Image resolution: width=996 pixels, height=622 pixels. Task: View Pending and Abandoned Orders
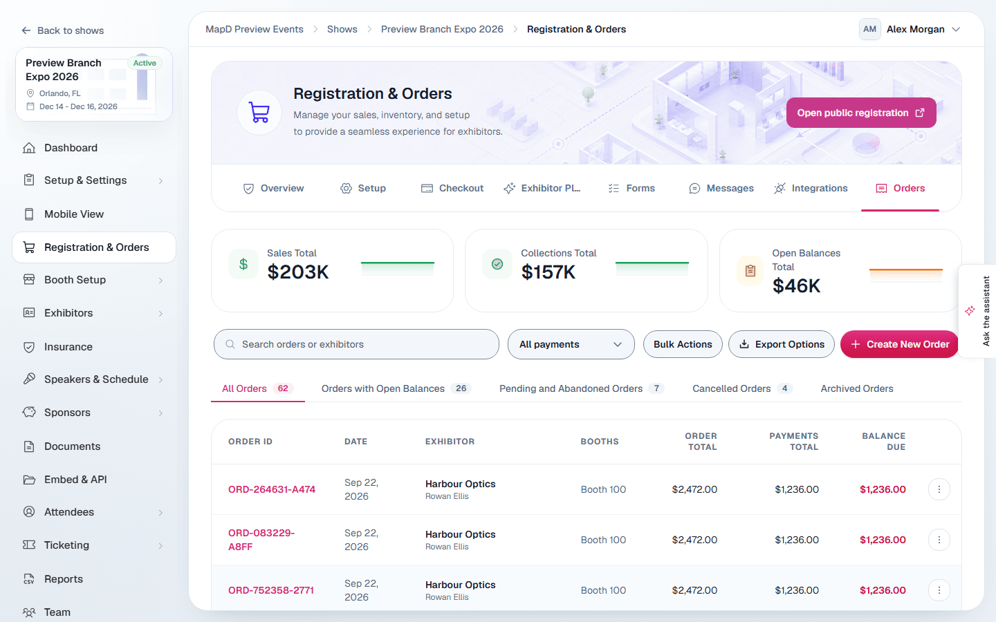[x=582, y=388]
